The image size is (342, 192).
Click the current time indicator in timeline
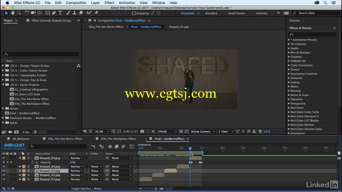tap(190, 148)
